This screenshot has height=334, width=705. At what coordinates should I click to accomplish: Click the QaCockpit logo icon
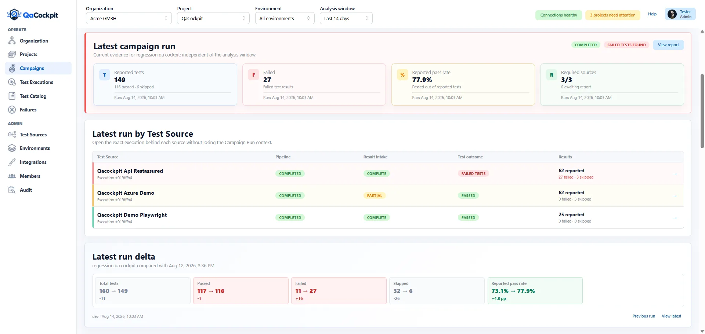[14, 14]
